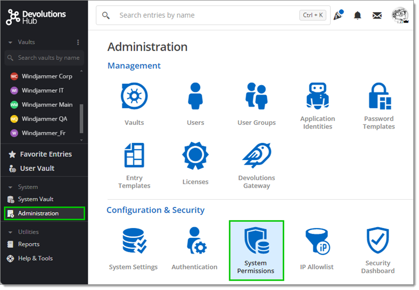Click the Ctrl + K shortcut badge
This screenshot has height=290, width=419.
[313, 15]
